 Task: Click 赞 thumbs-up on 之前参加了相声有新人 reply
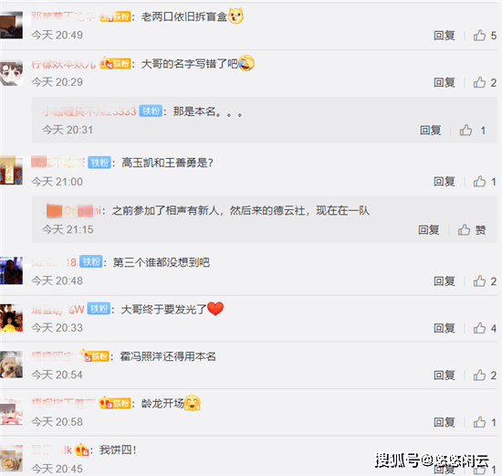pyautogui.click(x=471, y=229)
